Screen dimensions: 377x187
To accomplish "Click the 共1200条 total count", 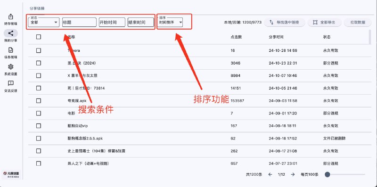I will click(254, 174).
